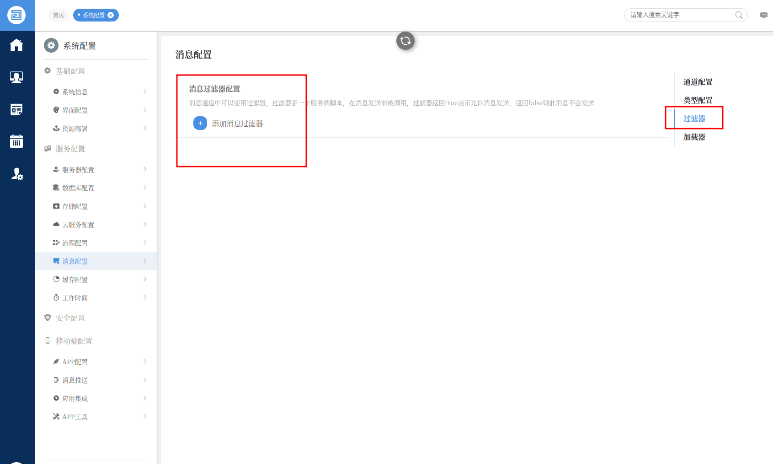The width and height of the screenshot is (773, 464).
Task: Click the news board icon in left sidebar
Action: pyautogui.click(x=16, y=109)
